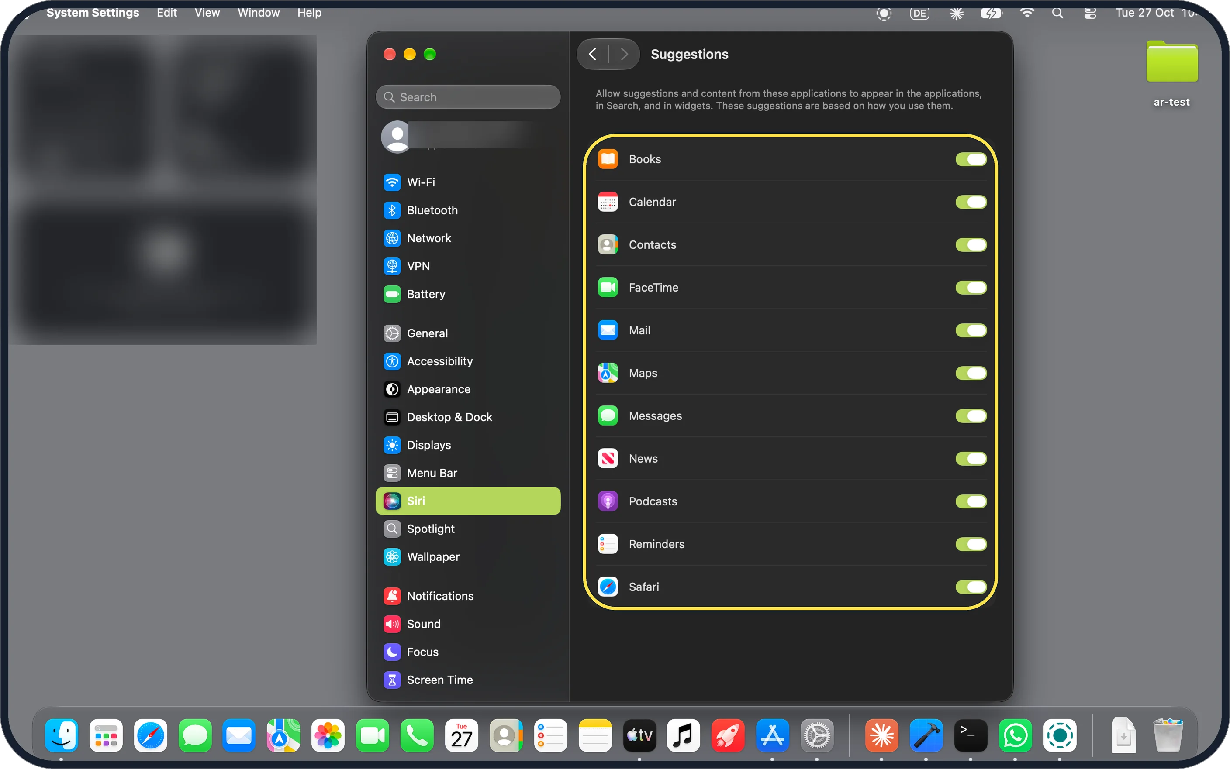Image resolution: width=1230 pixels, height=769 pixels.
Task: Select the Siri sidebar item
Action: click(468, 501)
